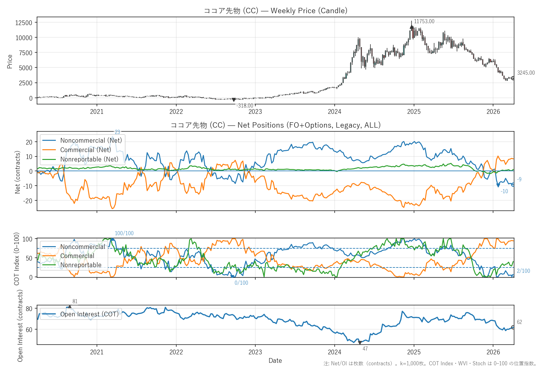Click the Net Positions chart title

tap(275, 125)
